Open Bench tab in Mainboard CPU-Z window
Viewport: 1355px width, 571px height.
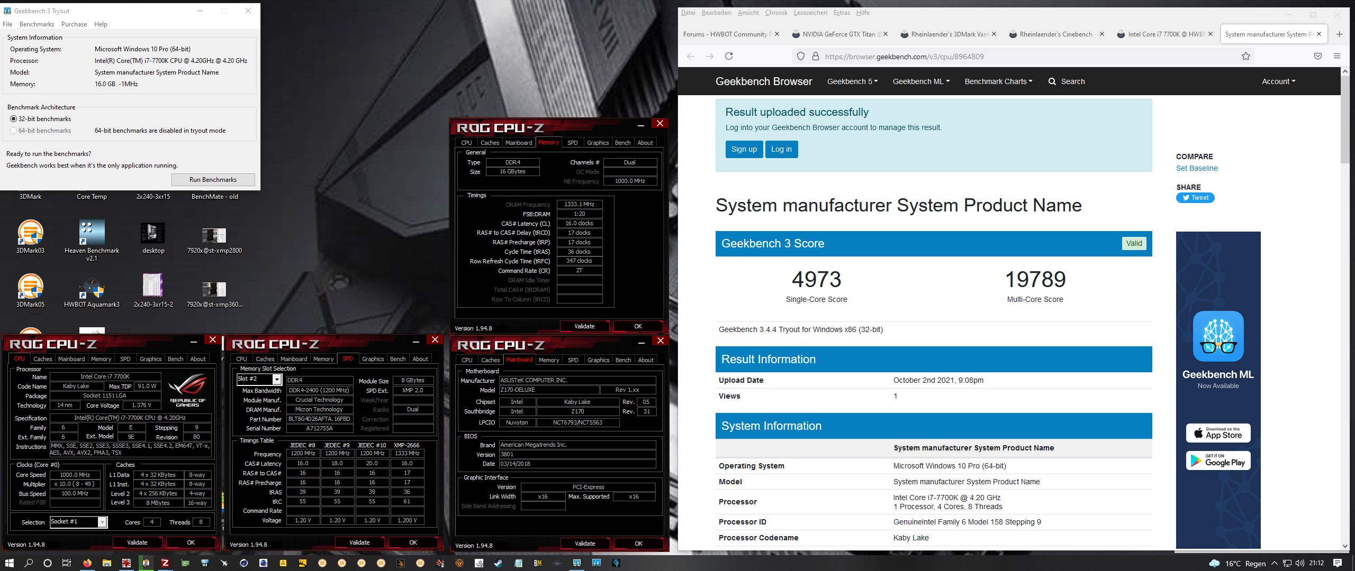tap(623, 360)
